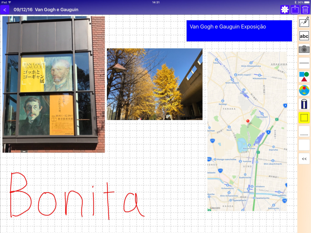Delete the note with trash icon
The width and height of the screenshot is (311, 233).
(305, 10)
